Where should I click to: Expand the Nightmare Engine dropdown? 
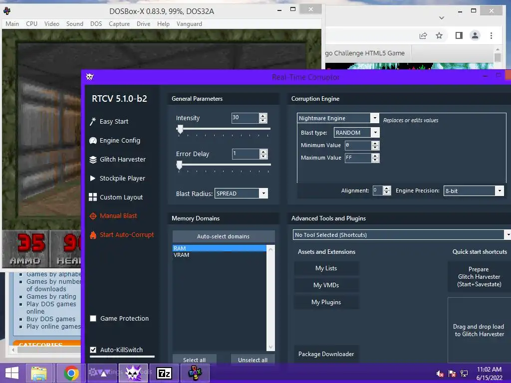click(375, 118)
